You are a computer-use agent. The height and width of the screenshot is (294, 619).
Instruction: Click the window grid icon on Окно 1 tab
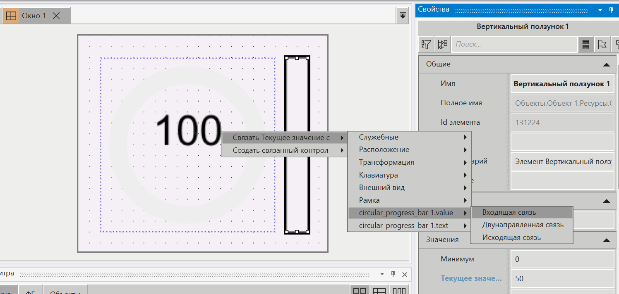coord(12,15)
